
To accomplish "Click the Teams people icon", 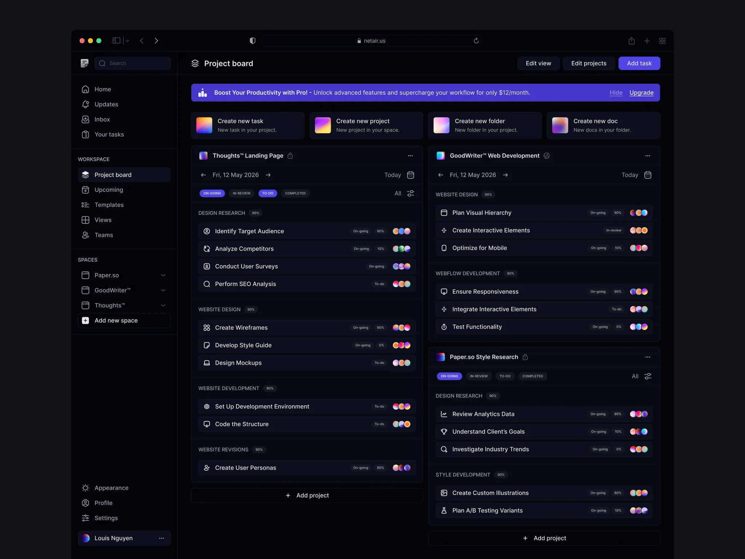I will (x=85, y=235).
